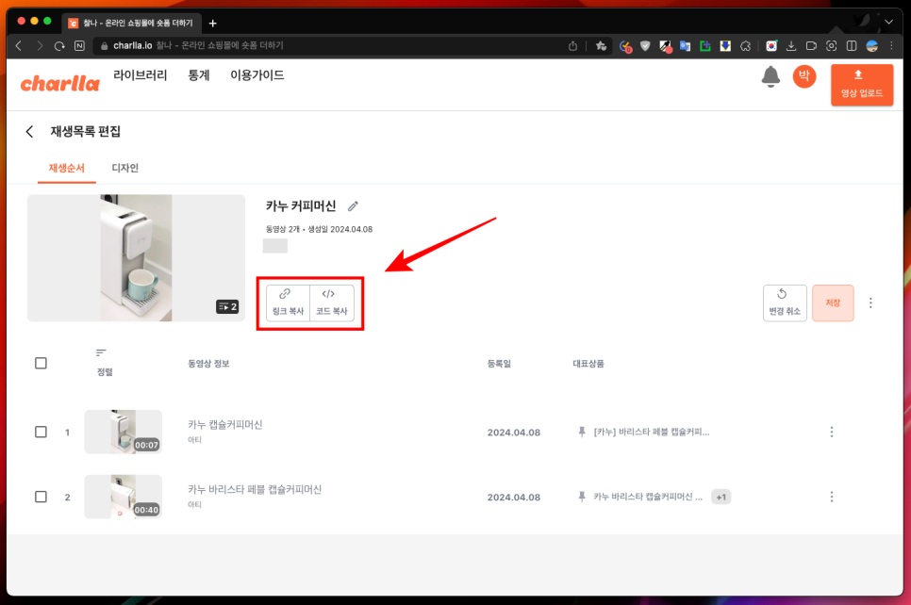Save the playlist with 저장
This screenshot has height=605, width=911.
(833, 302)
